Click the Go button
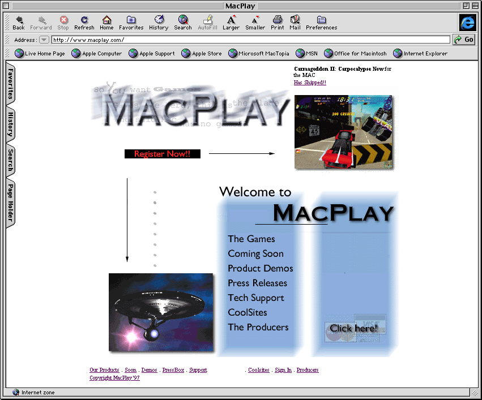This screenshot has width=482, height=400. pos(464,40)
